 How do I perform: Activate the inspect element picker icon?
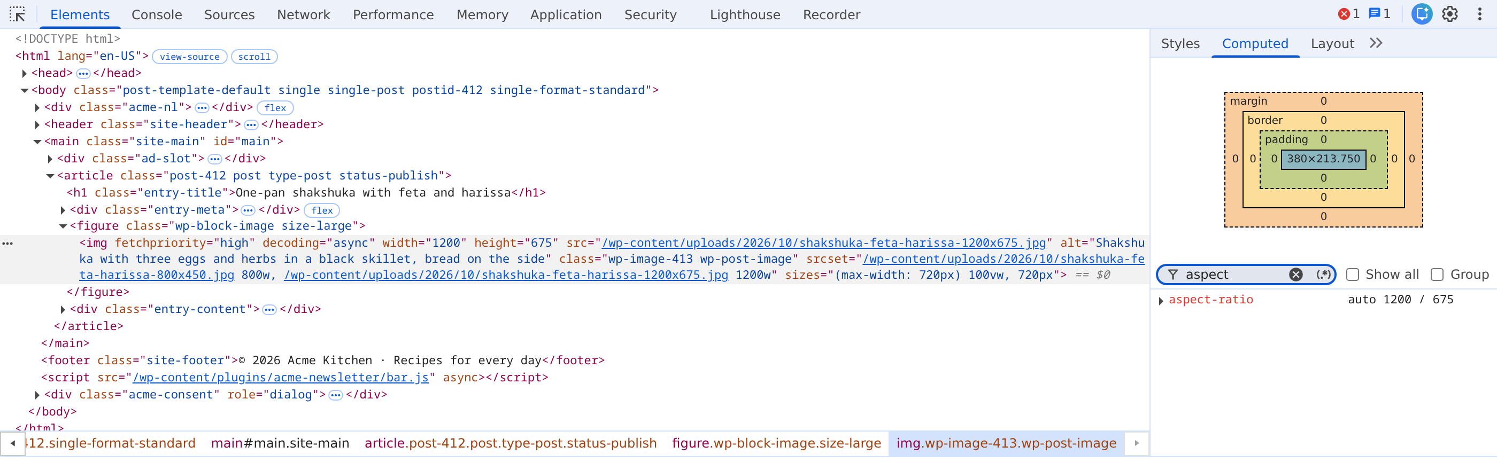coord(18,14)
